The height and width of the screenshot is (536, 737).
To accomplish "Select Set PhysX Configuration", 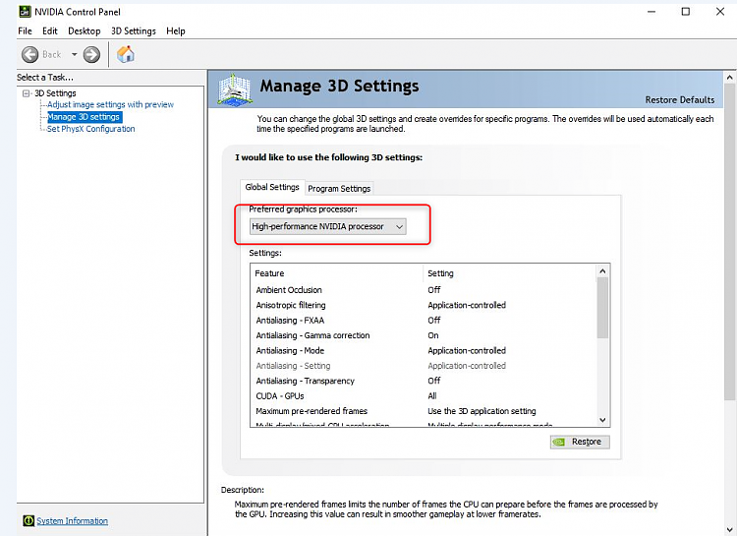I will click(x=90, y=129).
